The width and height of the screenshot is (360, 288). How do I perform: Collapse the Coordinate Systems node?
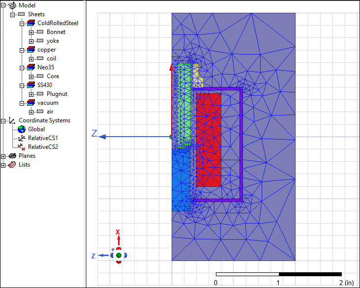click(3, 121)
